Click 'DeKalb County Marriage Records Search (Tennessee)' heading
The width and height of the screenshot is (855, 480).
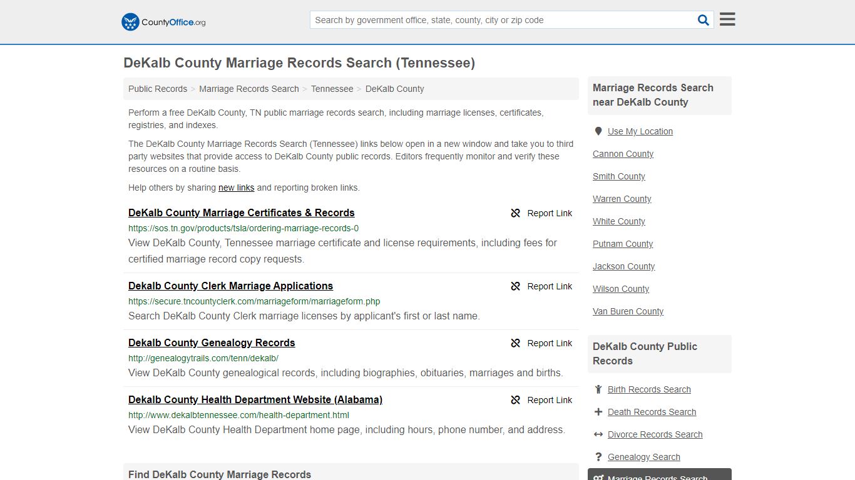click(299, 63)
